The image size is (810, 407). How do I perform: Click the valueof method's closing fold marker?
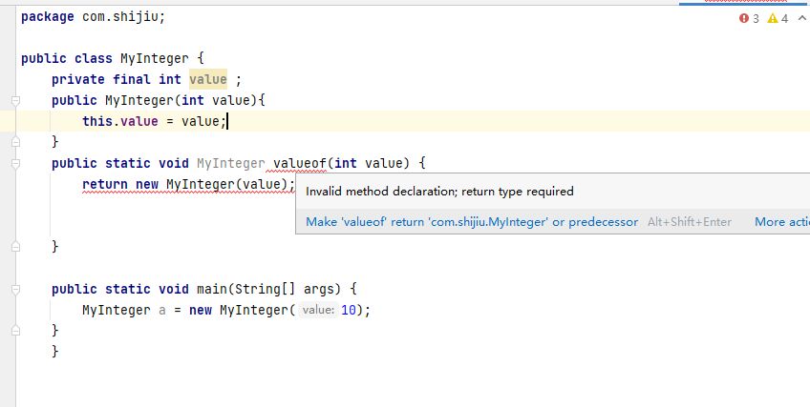tap(15, 247)
